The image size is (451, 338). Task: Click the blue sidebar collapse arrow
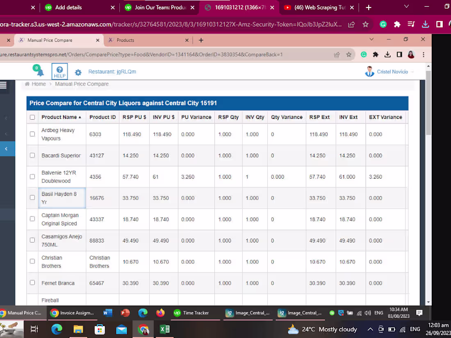[x=6, y=149]
